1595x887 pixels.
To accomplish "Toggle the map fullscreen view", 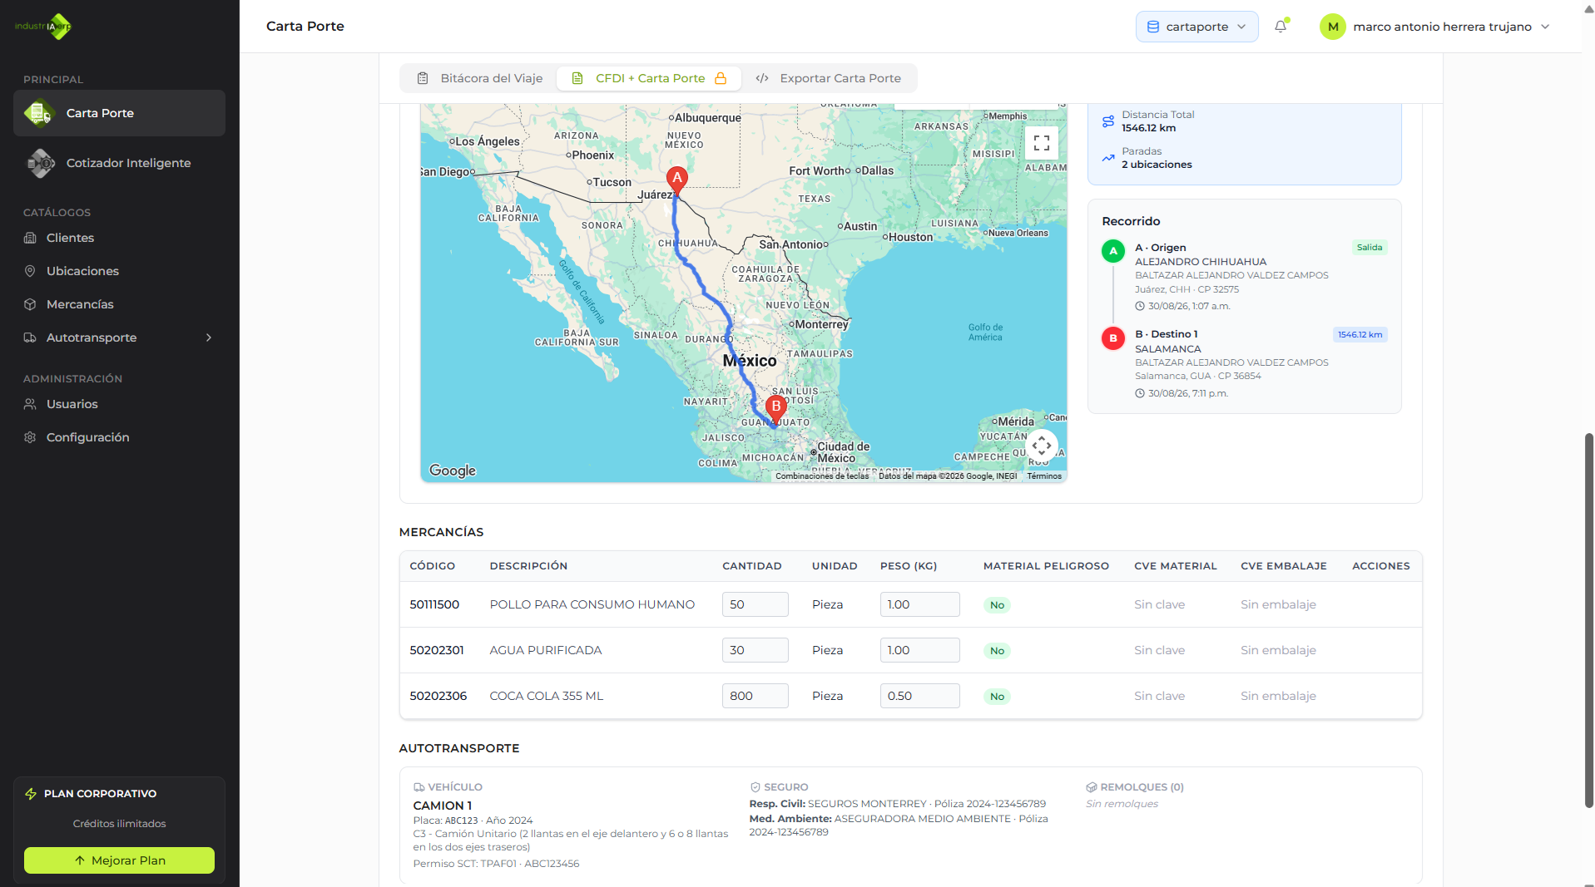I will (1041, 144).
